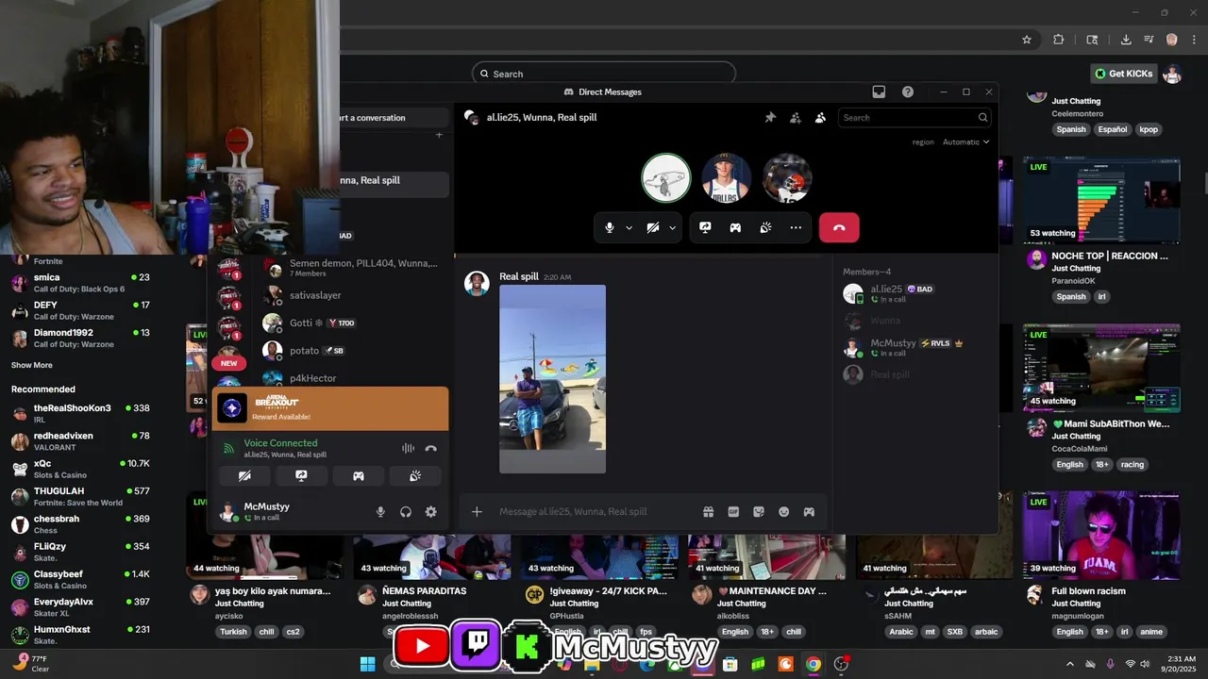This screenshot has width=1208, height=679.
Task: Open theRealShooKon3 channel in Recommended list
Action: pyautogui.click(x=80, y=413)
